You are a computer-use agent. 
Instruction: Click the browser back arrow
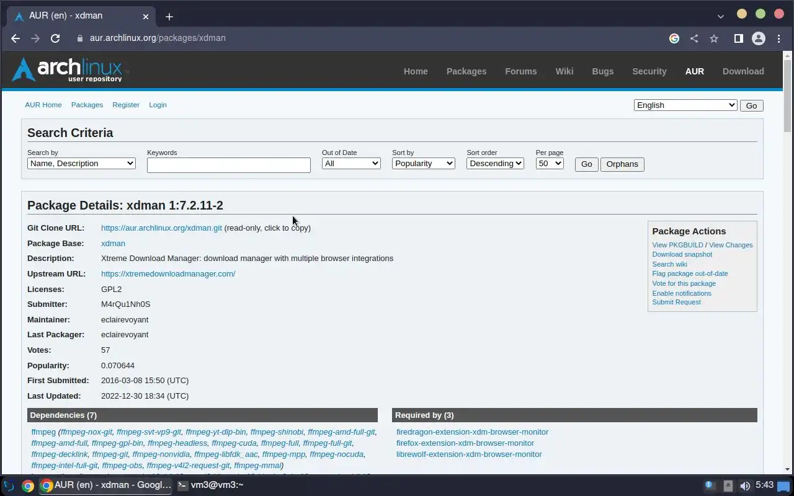16,38
